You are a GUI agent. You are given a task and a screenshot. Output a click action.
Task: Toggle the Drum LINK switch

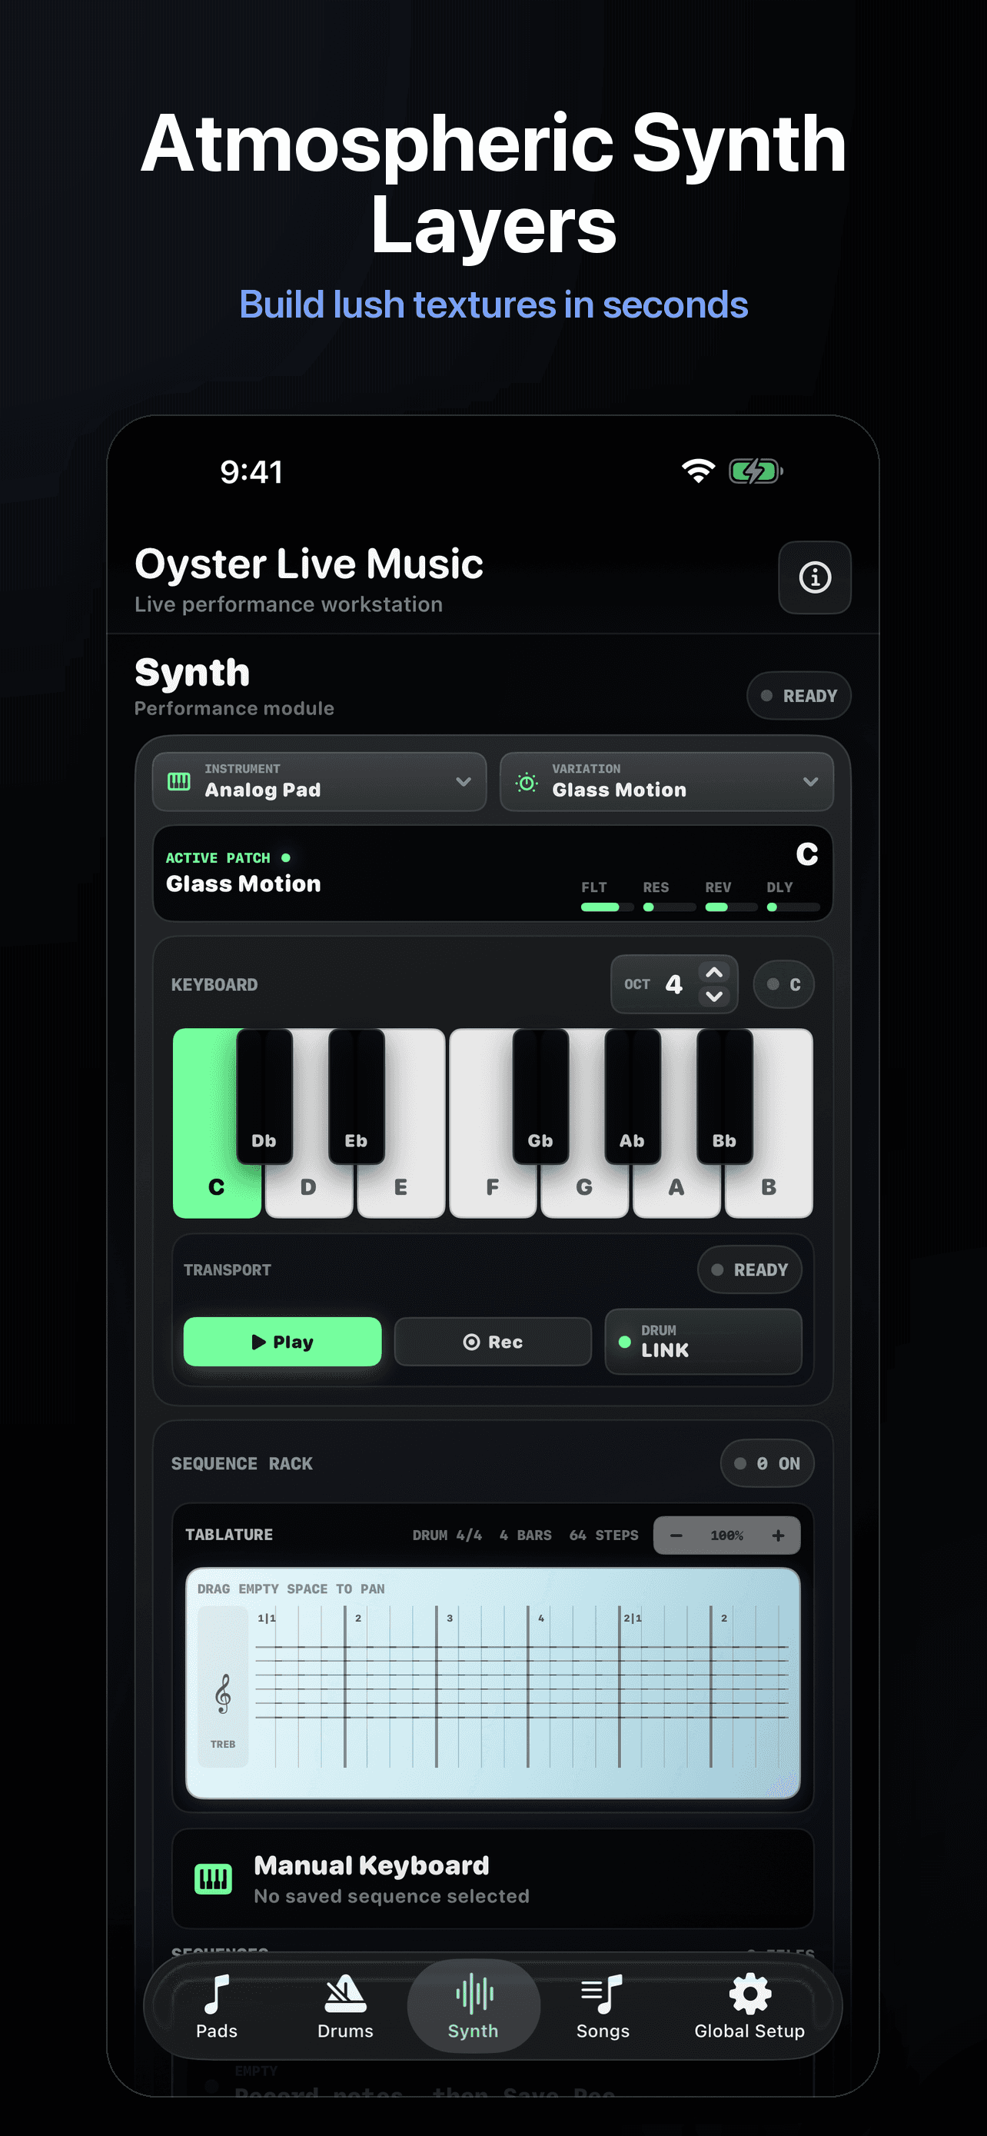pos(703,1341)
